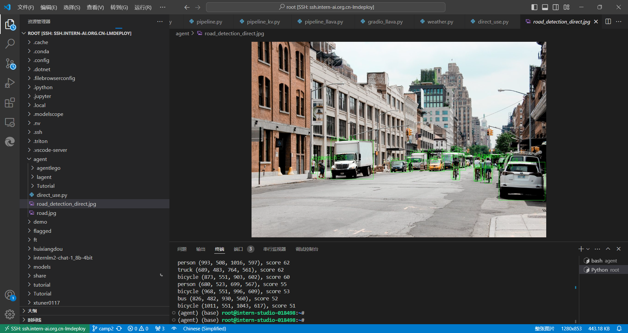This screenshot has width=628, height=333.
Task: Open the Extensions view
Action: [x=10, y=103]
